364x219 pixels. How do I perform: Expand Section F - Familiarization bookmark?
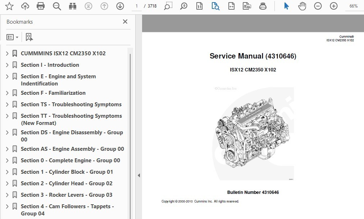pyautogui.click(x=7, y=93)
